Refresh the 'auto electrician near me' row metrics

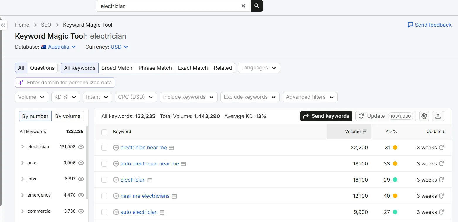coord(441,164)
